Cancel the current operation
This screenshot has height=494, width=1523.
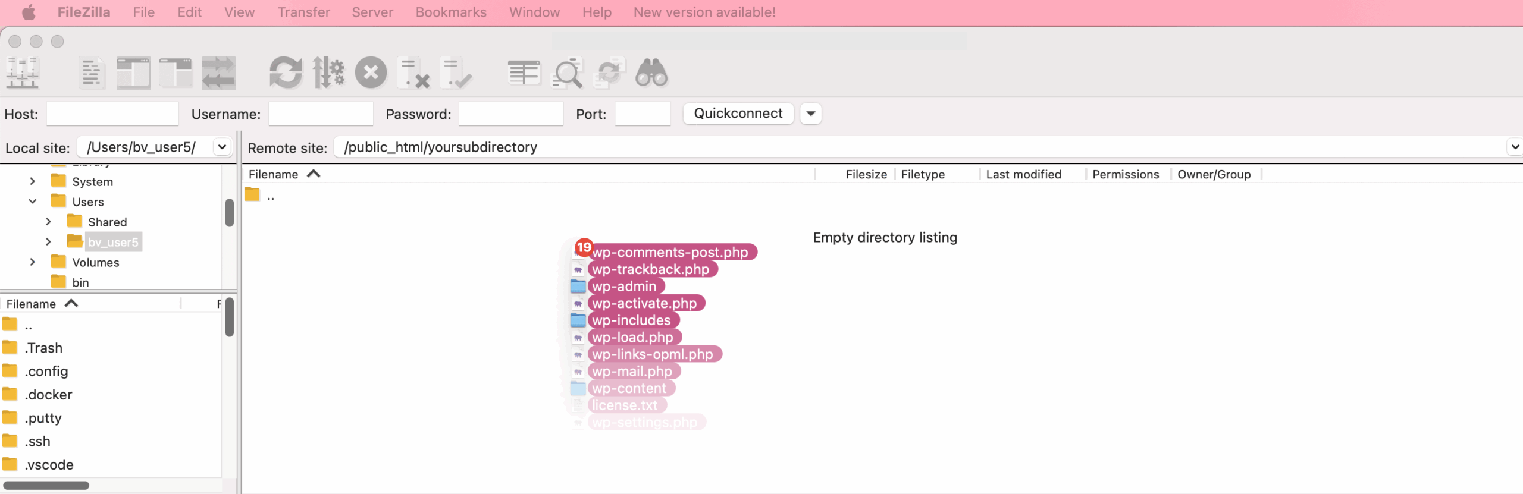[x=371, y=73]
